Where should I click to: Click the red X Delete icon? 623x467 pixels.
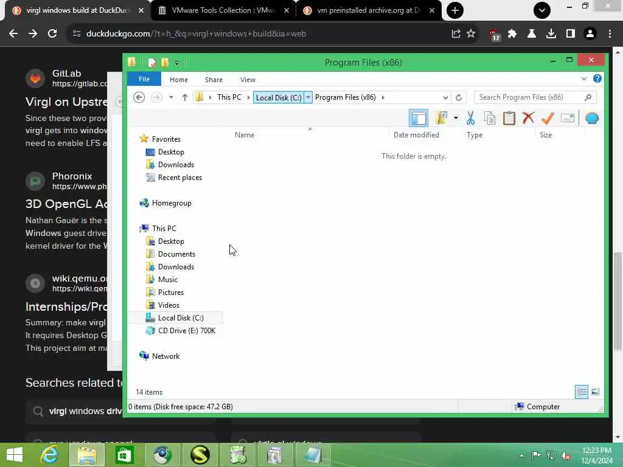[528, 118]
